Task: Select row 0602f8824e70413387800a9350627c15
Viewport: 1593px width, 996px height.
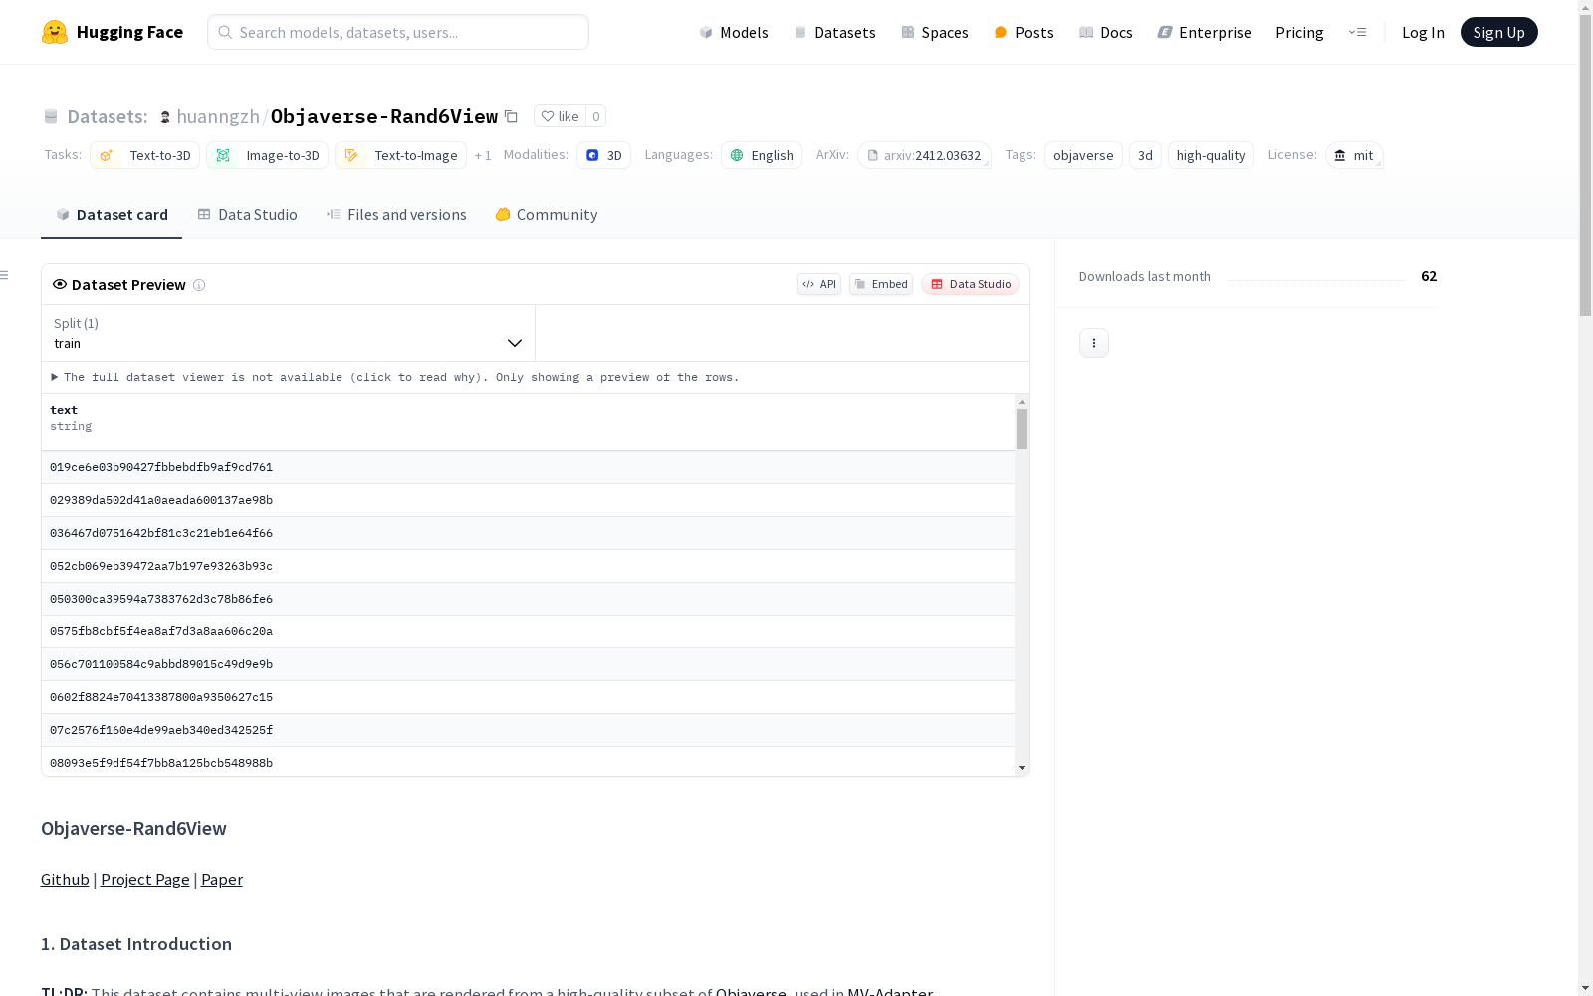Action: (528, 697)
